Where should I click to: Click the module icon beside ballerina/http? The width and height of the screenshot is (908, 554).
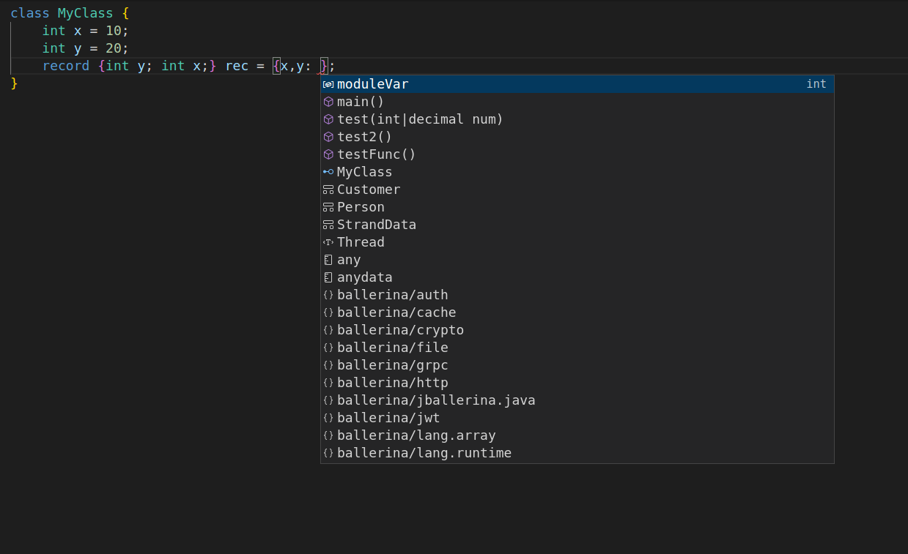328,383
